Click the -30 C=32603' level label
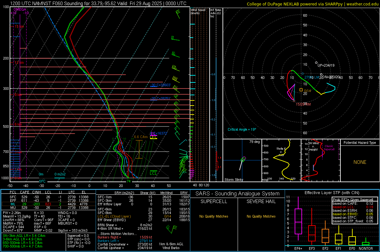This screenshot has width=380, height=252. point(160,85)
